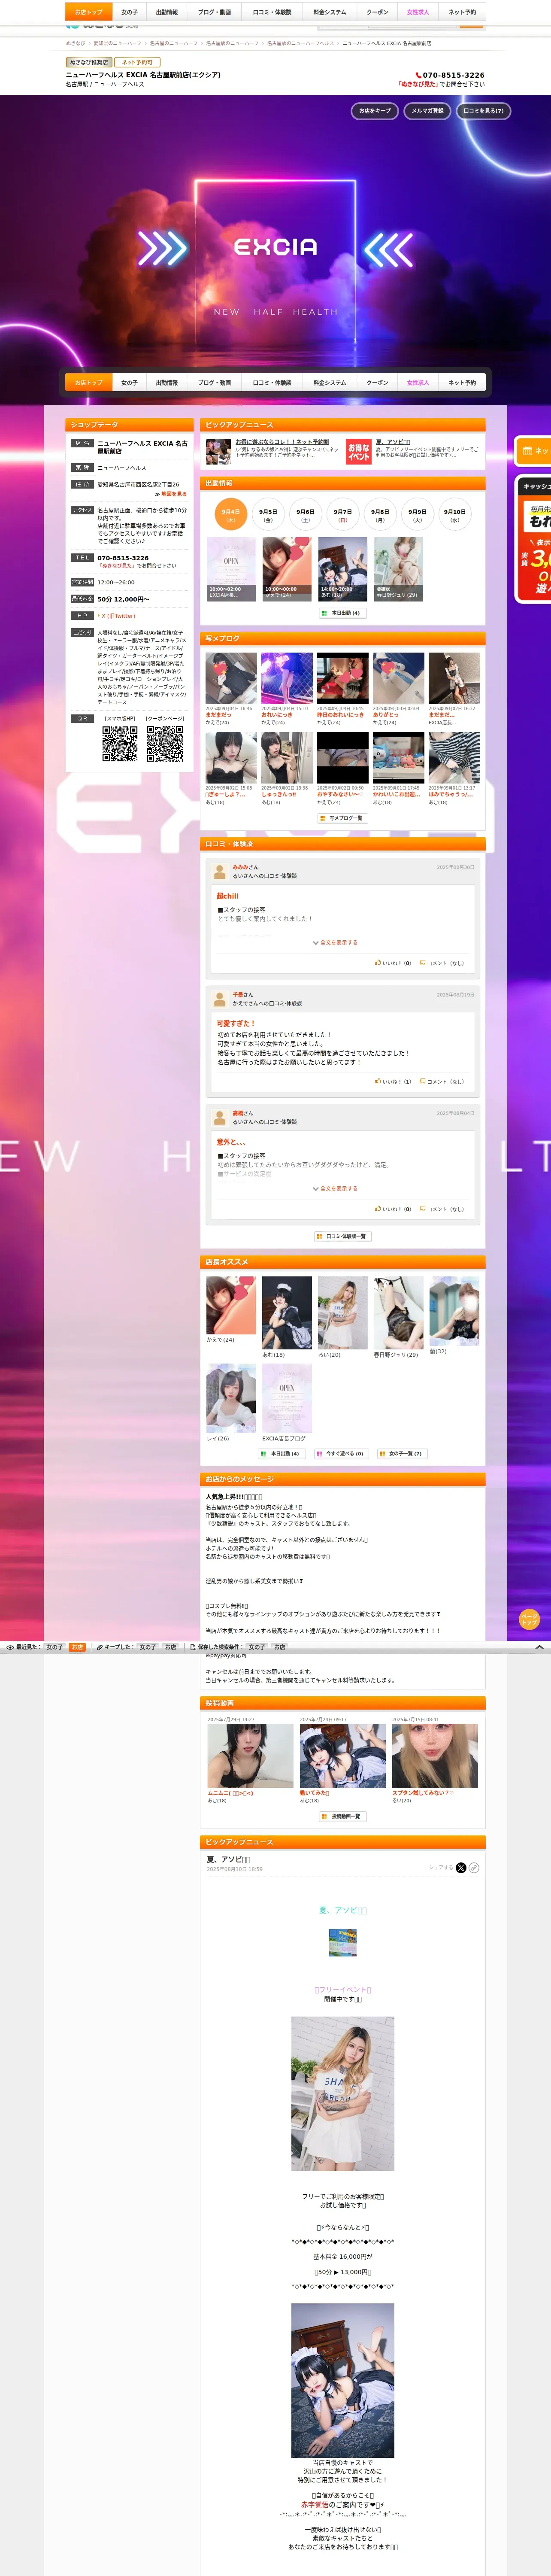Click 高橋 reviewer avatar icon
The height and width of the screenshot is (2576, 551).
[220, 1118]
